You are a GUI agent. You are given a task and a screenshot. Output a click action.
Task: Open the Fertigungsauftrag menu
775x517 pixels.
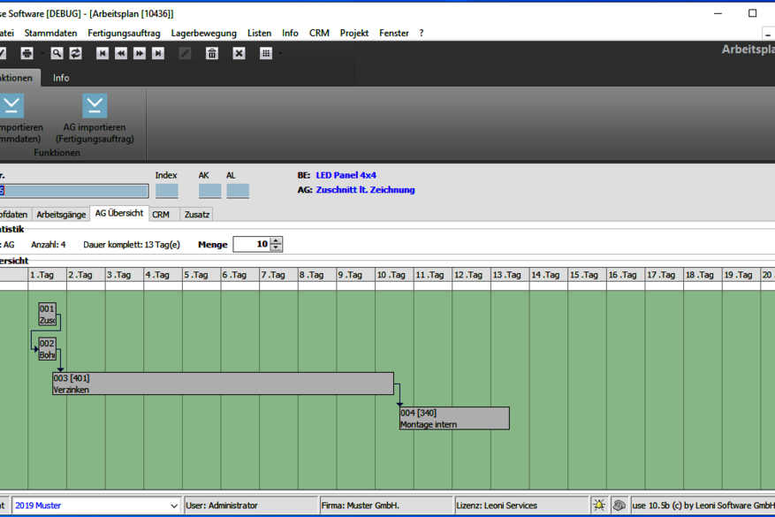point(124,33)
